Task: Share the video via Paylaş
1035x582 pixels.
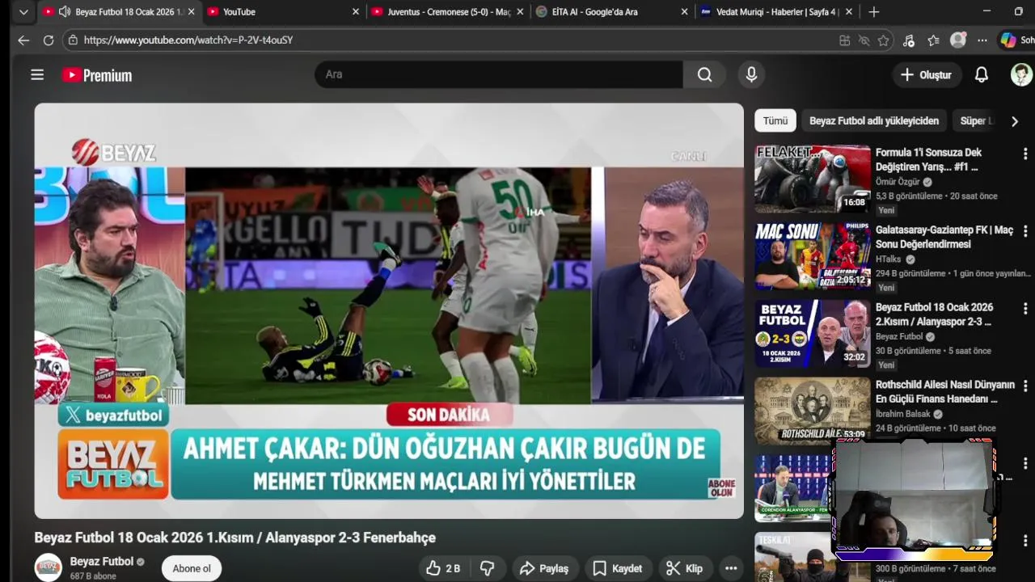Action: [x=544, y=568]
